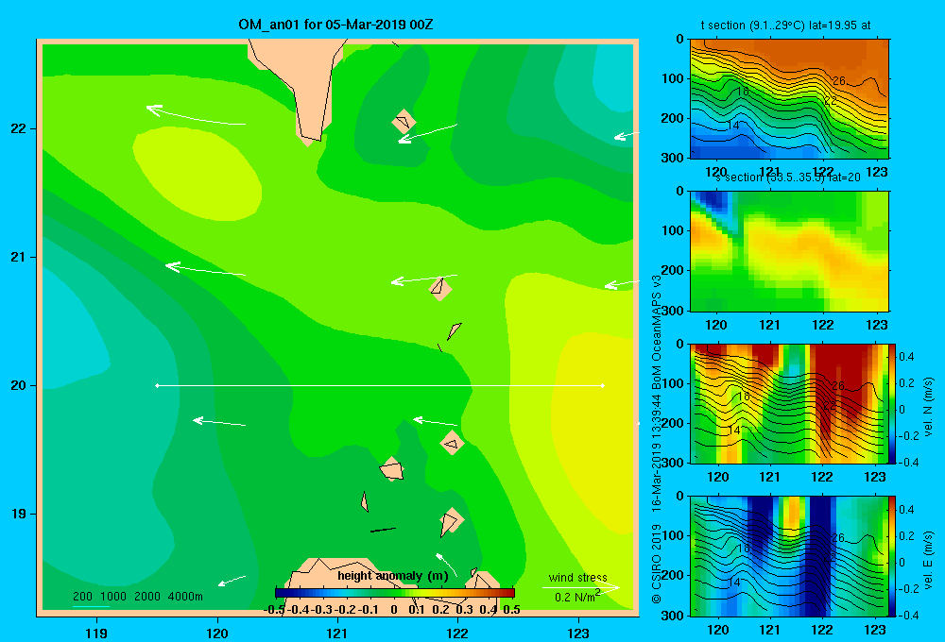The height and width of the screenshot is (642, 945).
Task: Click latitude label 19 on main map
Action: coord(19,514)
